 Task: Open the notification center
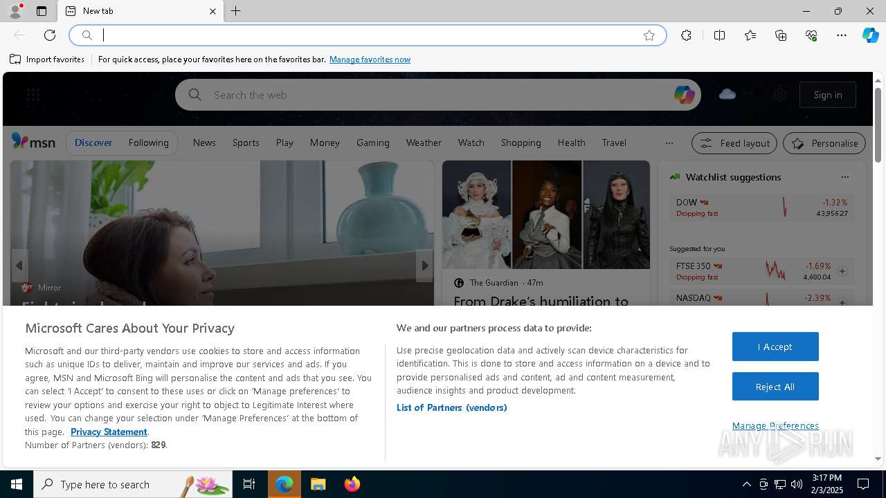(863, 484)
